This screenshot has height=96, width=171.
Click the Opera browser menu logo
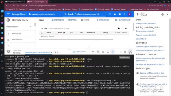[2, 2]
